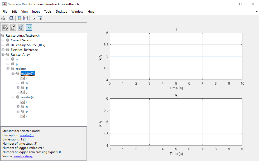Click the reload logged data button
The width and height of the screenshot is (259, 161).
pos(21,27)
